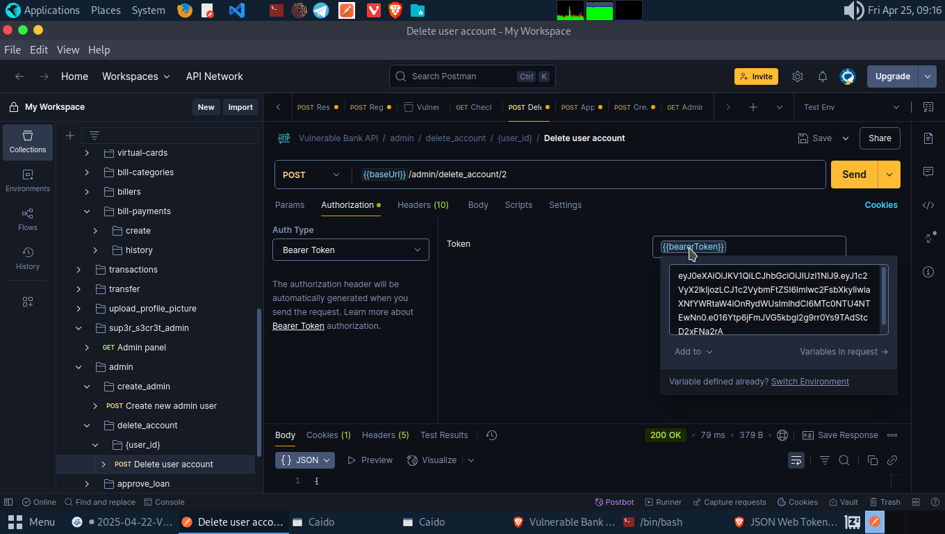The width and height of the screenshot is (945, 534).
Task: Search the response body with magnifier icon
Action: tap(844, 460)
